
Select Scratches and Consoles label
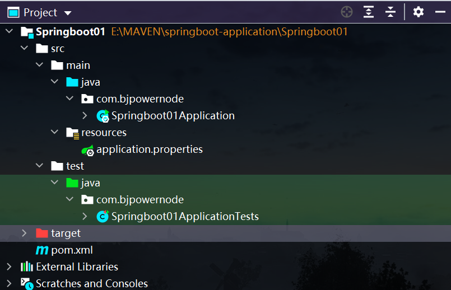click(92, 284)
